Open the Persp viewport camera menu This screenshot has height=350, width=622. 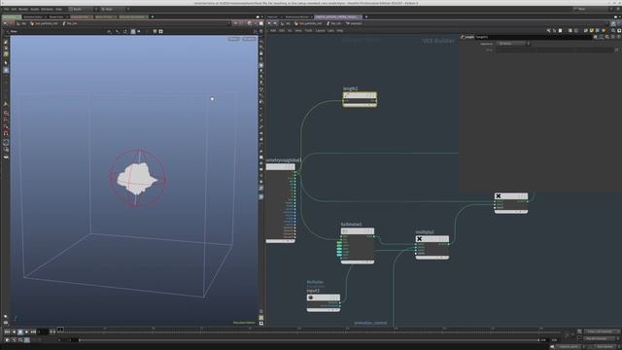coord(233,39)
